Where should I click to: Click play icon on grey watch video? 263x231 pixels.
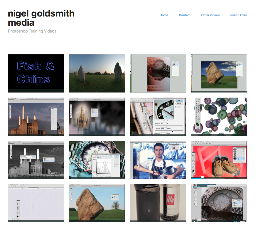coord(195,221)
